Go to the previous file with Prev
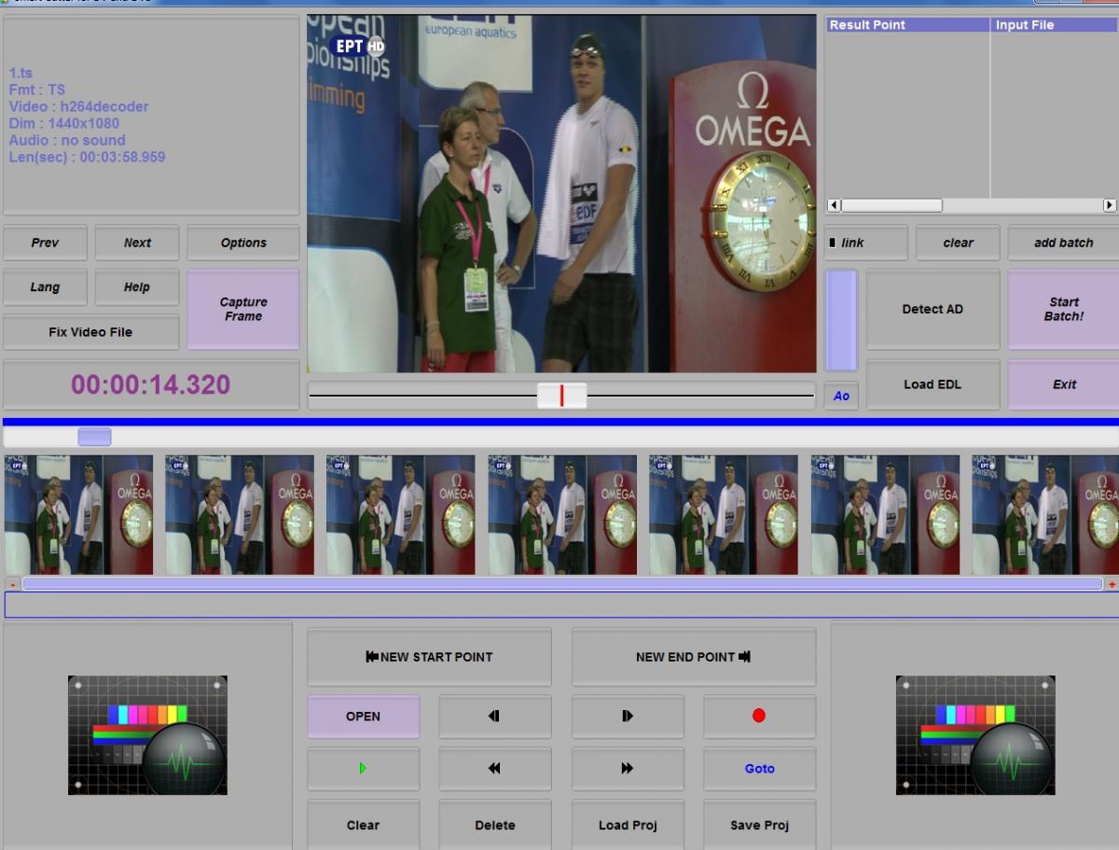Viewport: 1119px width, 850px height. coord(45,243)
